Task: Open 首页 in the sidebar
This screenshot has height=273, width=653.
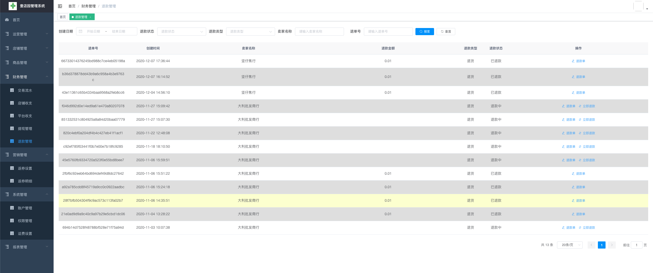Action: 27,20
